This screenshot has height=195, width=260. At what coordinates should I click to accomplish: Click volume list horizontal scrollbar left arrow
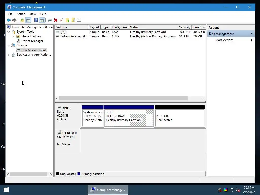tap(57, 98)
